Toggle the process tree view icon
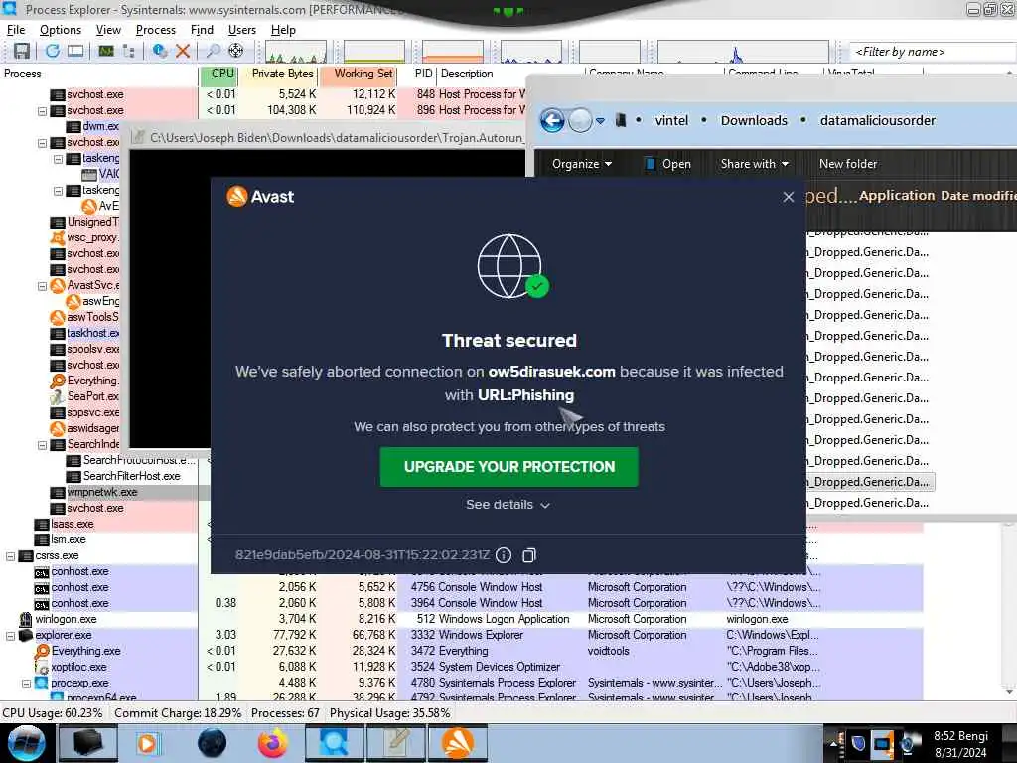The height and width of the screenshot is (763, 1017). (128, 51)
